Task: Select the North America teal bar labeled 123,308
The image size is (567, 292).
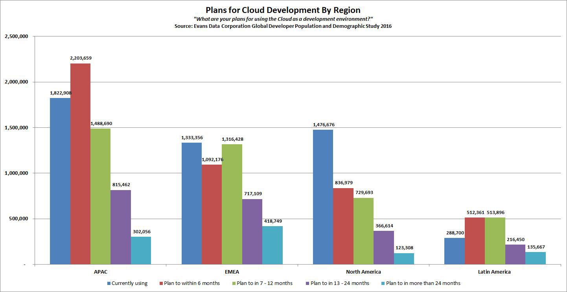Action: click(404, 259)
